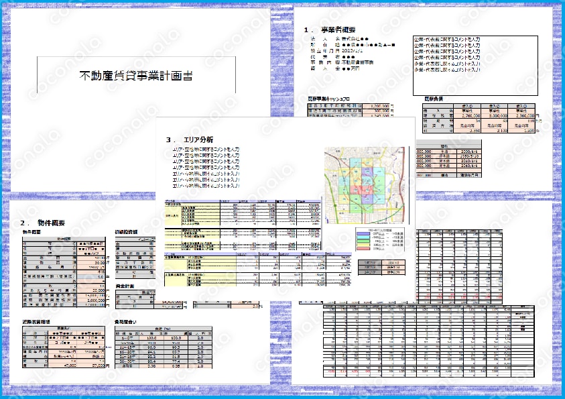
Task: Click the first エリア・立地等 comment line
Action: (x=206, y=150)
